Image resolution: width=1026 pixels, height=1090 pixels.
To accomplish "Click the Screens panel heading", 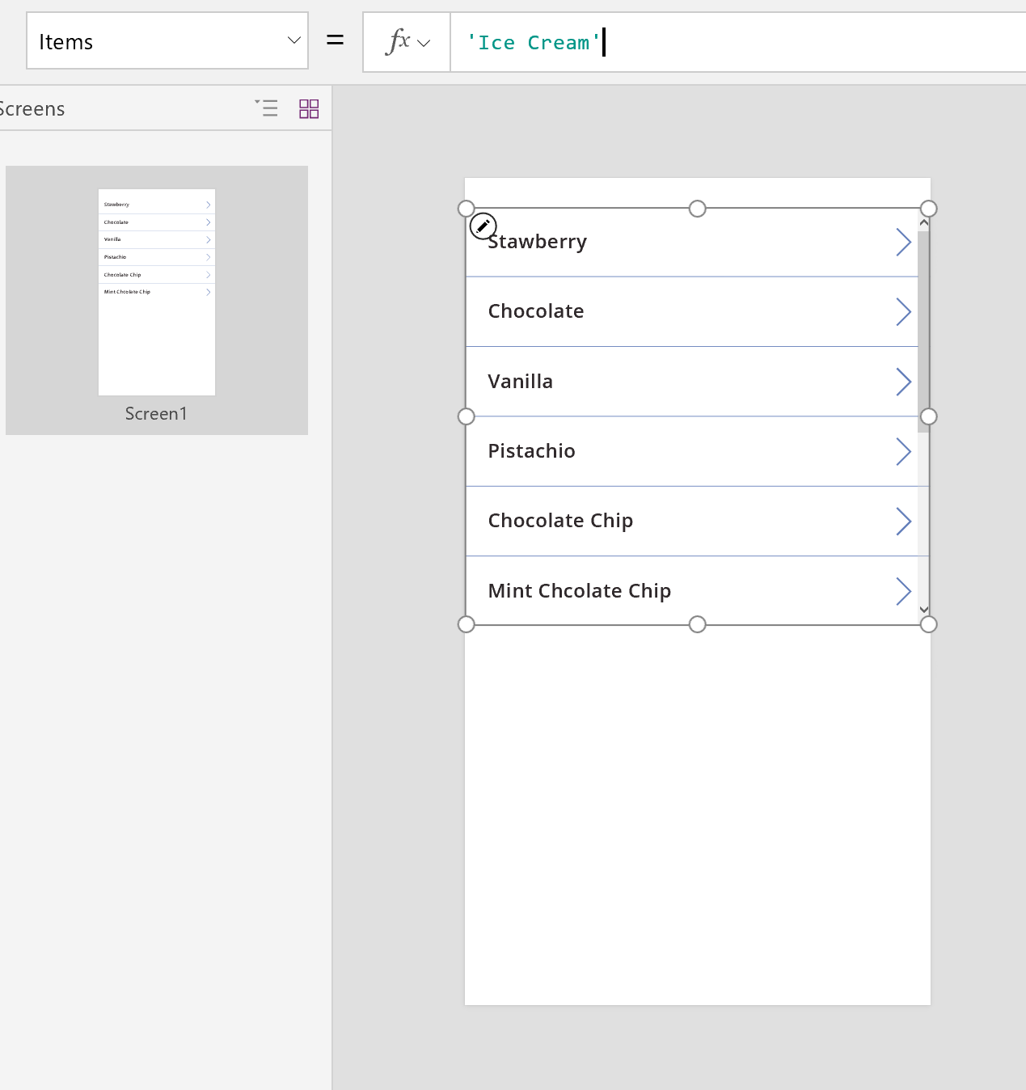I will click(x=32, y=109).
